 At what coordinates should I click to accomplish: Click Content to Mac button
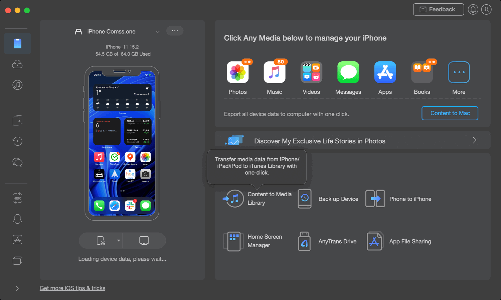(x=450, y=113)
